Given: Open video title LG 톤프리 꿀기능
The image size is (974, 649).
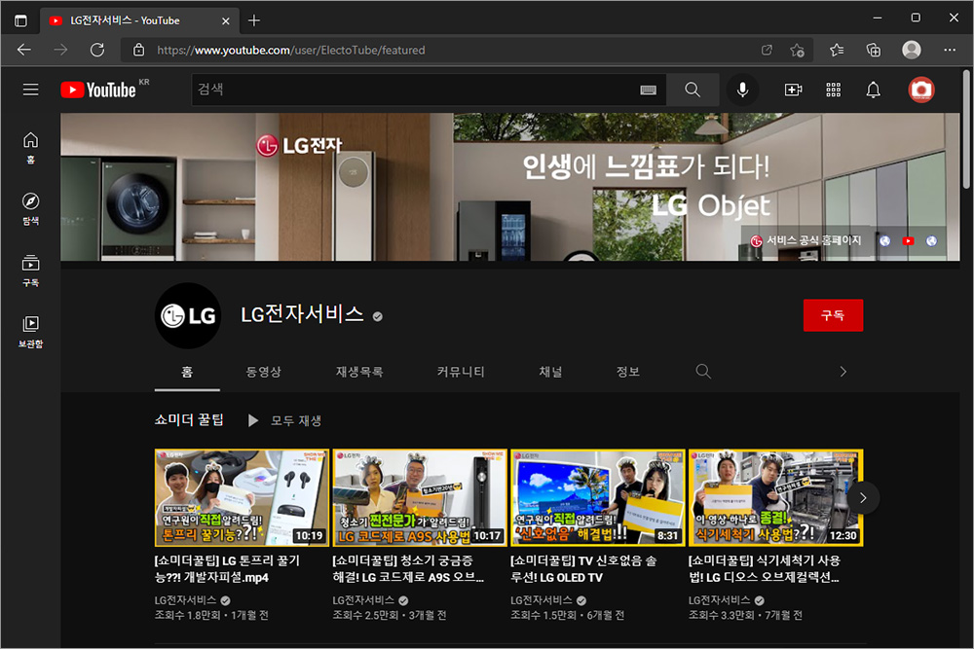Looking at the screenshot, I should 227,569.
